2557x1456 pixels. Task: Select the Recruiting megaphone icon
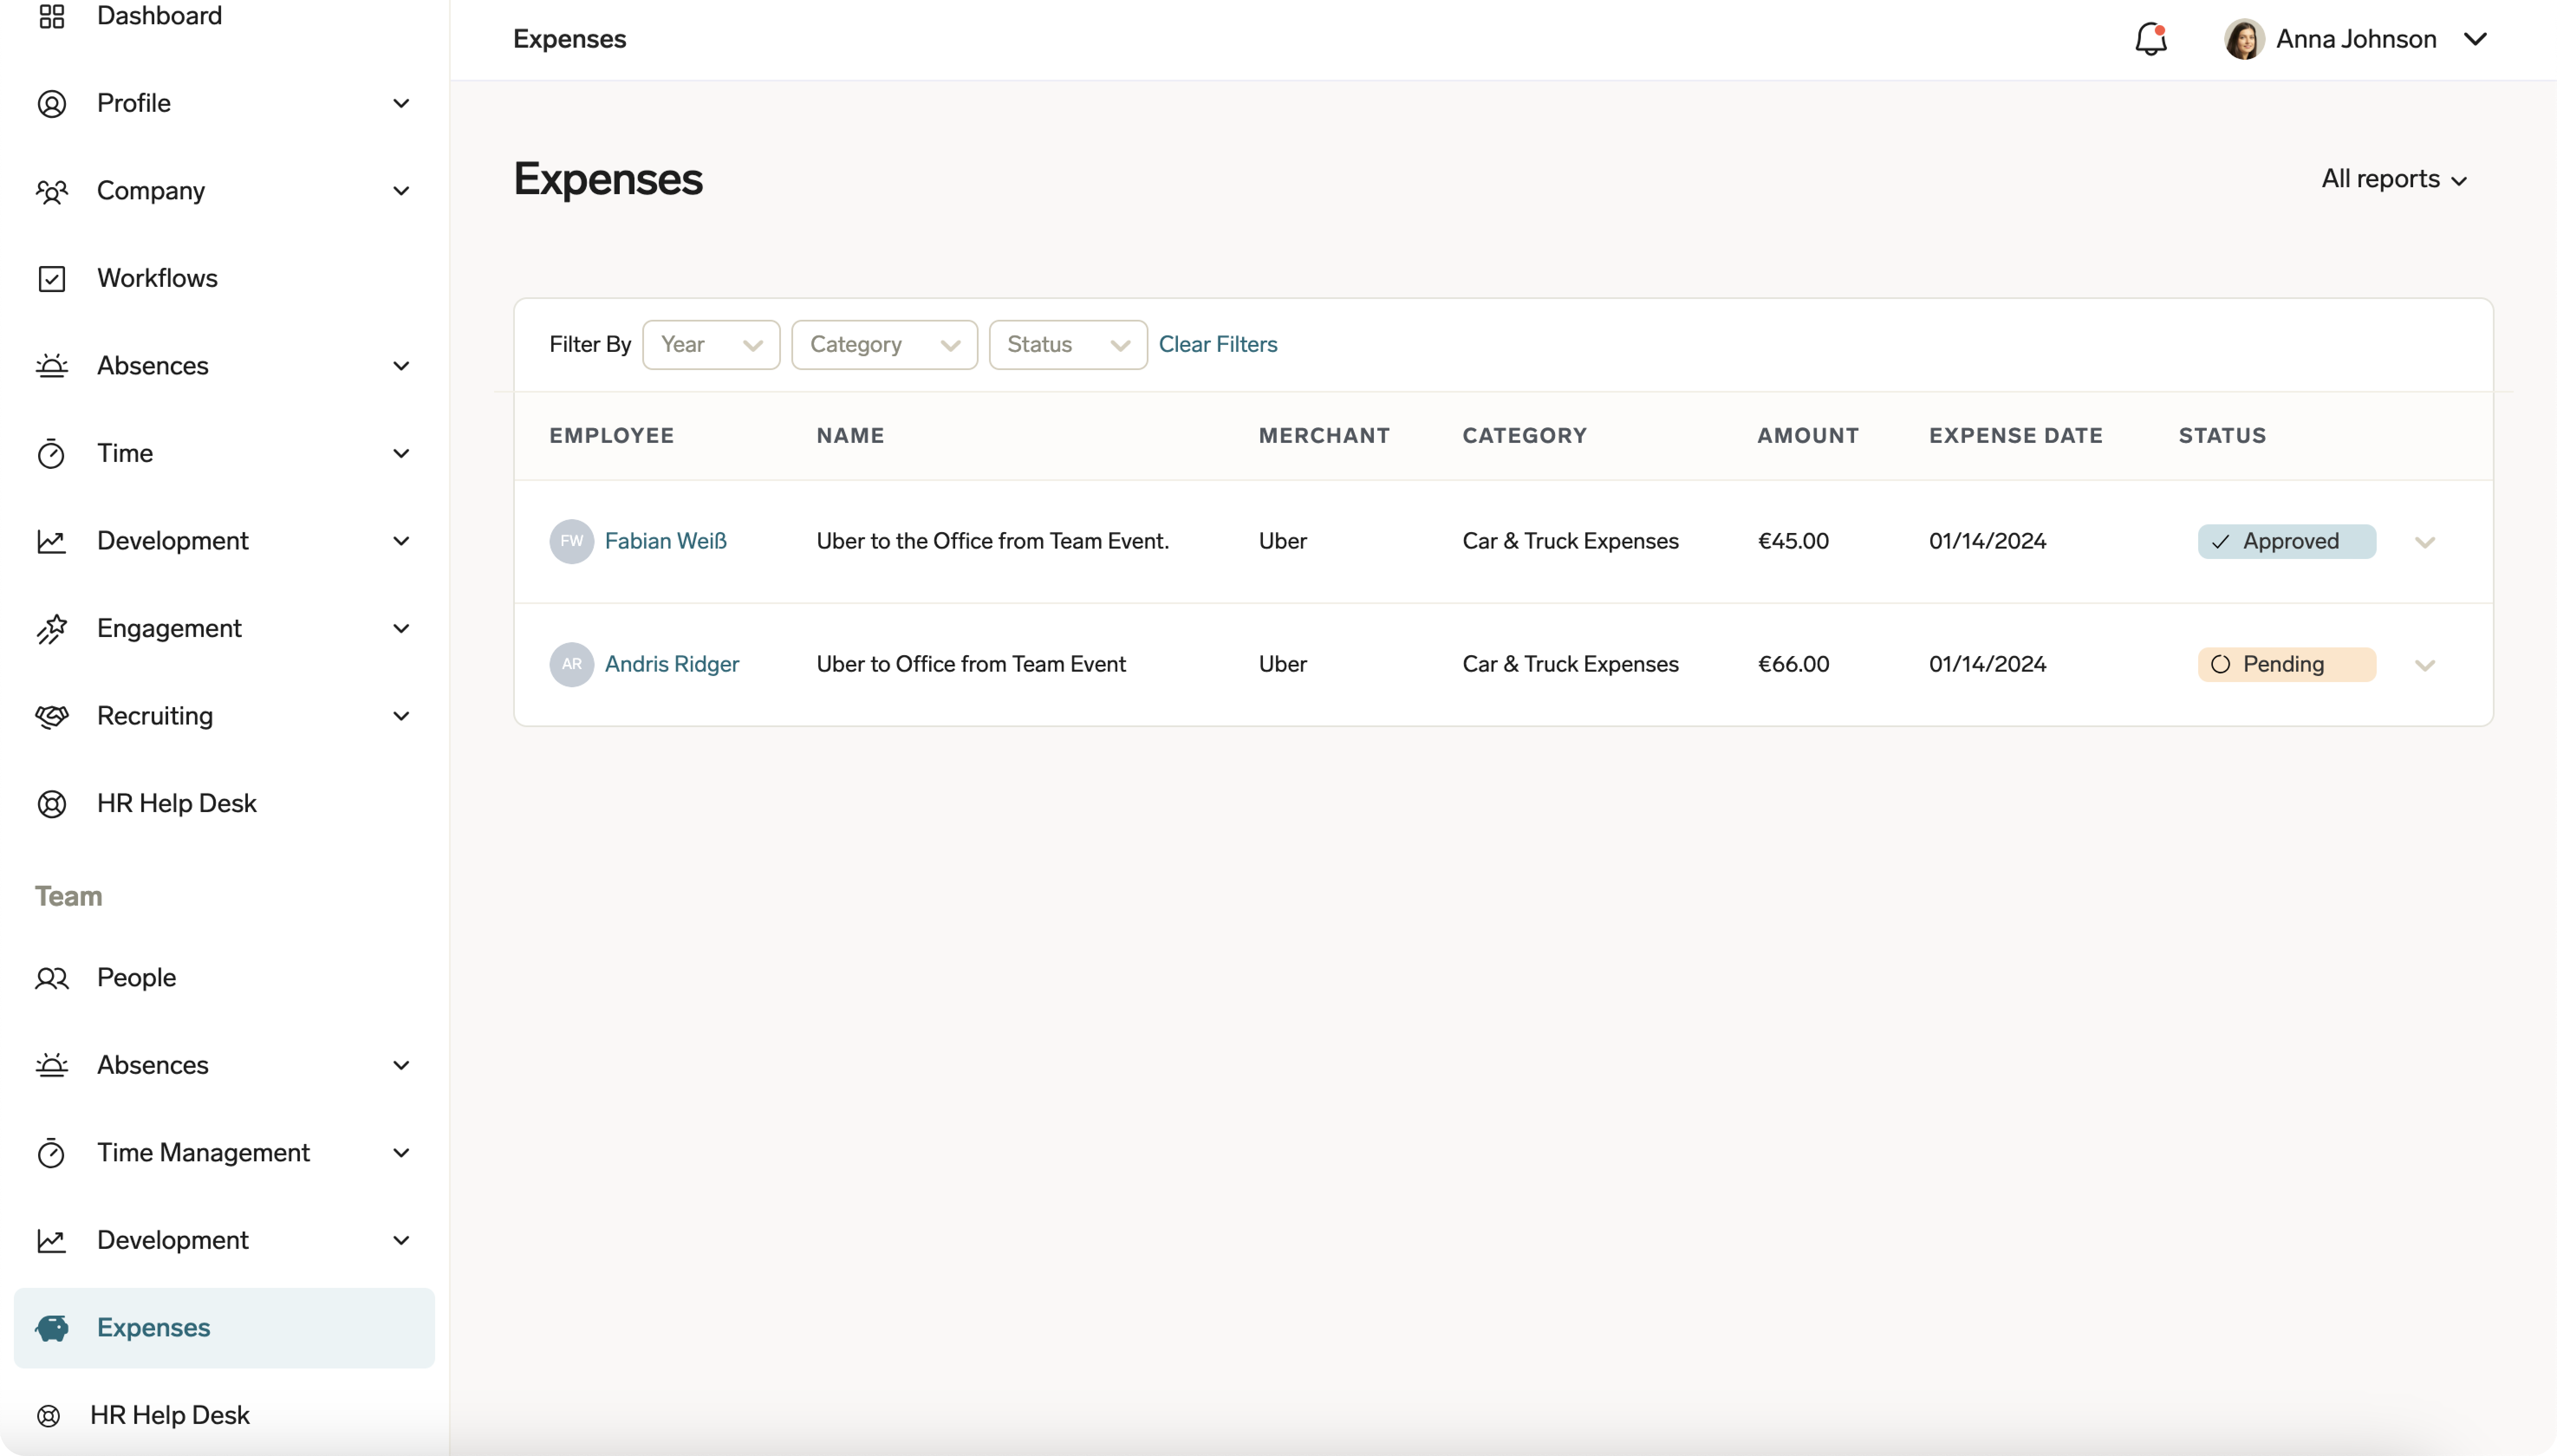[52, 716]
